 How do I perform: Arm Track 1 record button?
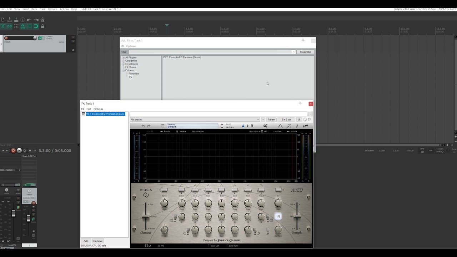click(6, 38)
